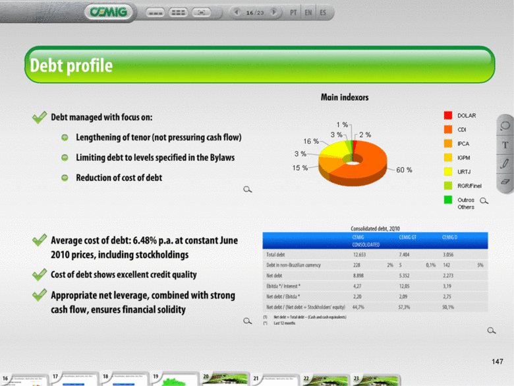Viewport: 514px width, 386px height.
Task: Select the ellipse drawing tool
Action: [505, 126]
